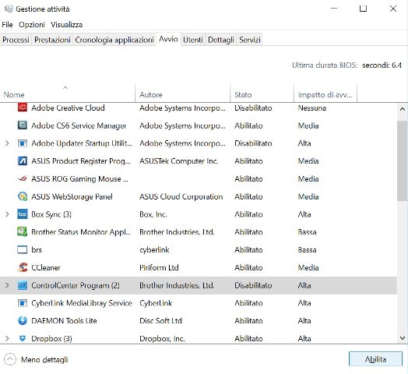The width and height of the screenshot is (408, 374).
Task: Switch to the Servizi tab
Action: pos(249,40)
